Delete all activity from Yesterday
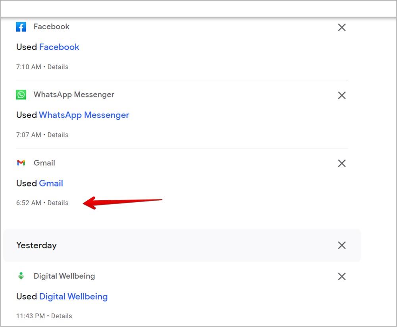 pos(342,245)
